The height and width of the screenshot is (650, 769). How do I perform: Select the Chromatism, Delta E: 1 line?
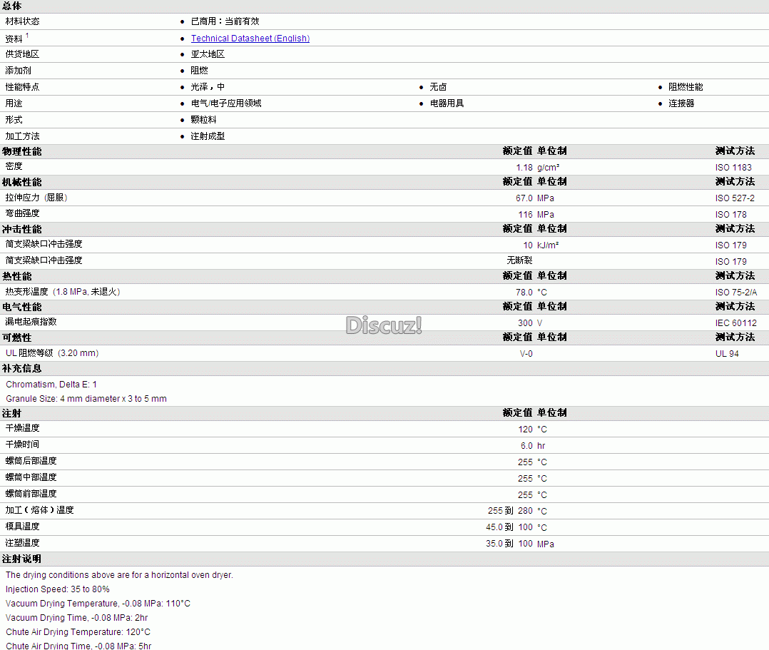51,385
